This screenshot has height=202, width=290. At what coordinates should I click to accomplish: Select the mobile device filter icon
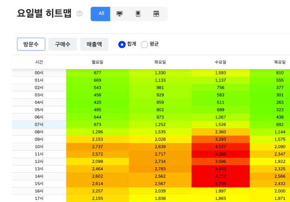[x=138, y=13]
